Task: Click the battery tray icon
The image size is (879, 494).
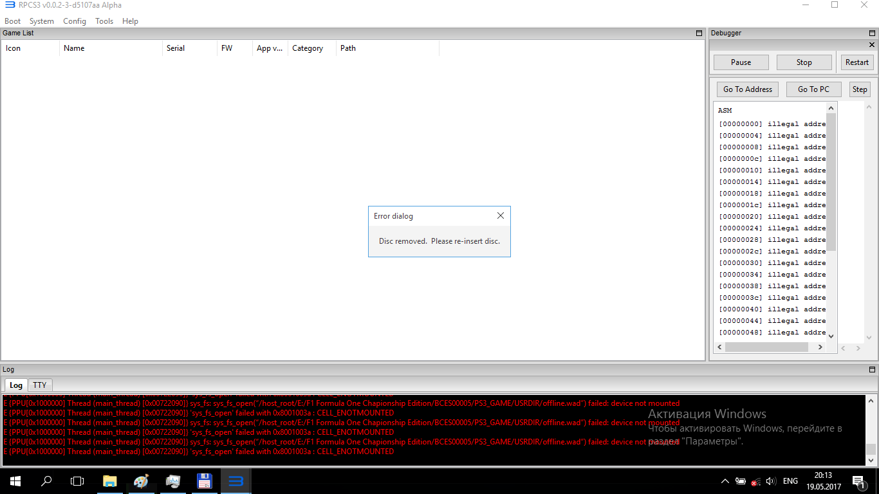Action: click(741, 481)
